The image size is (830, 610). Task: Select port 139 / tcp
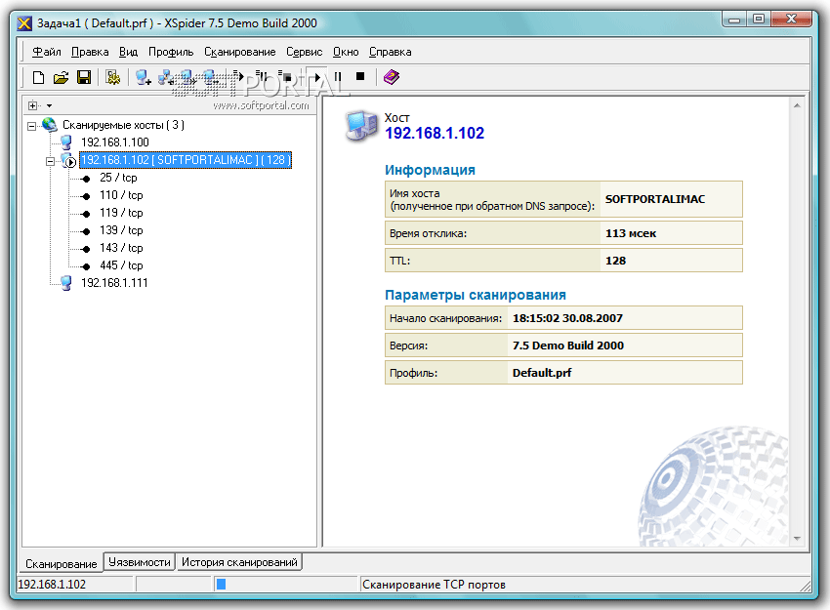tap(121, 230)
